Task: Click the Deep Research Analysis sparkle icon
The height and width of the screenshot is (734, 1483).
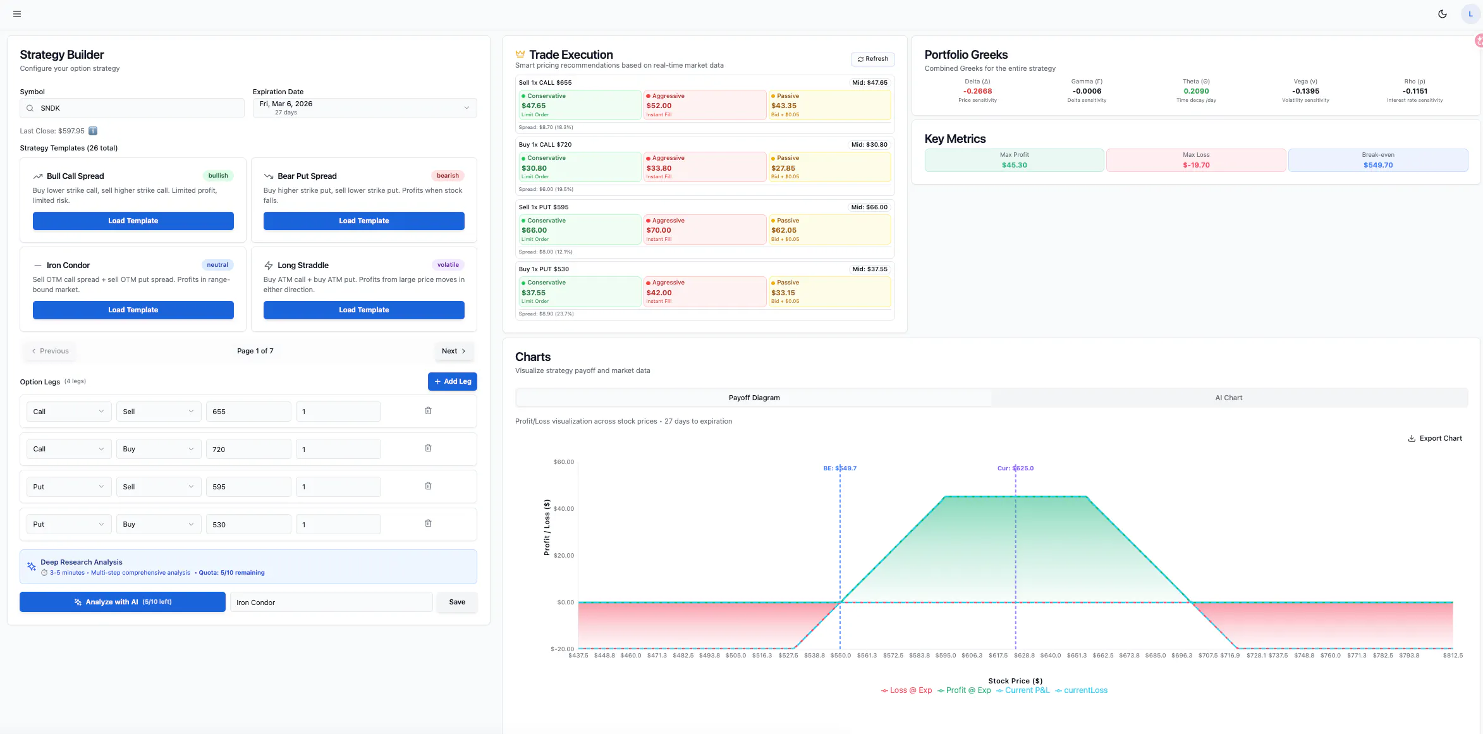Action: pos(31,566)
